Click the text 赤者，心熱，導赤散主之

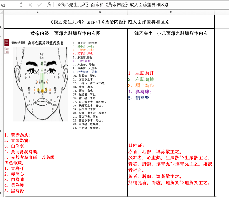[x=155, y=152]
